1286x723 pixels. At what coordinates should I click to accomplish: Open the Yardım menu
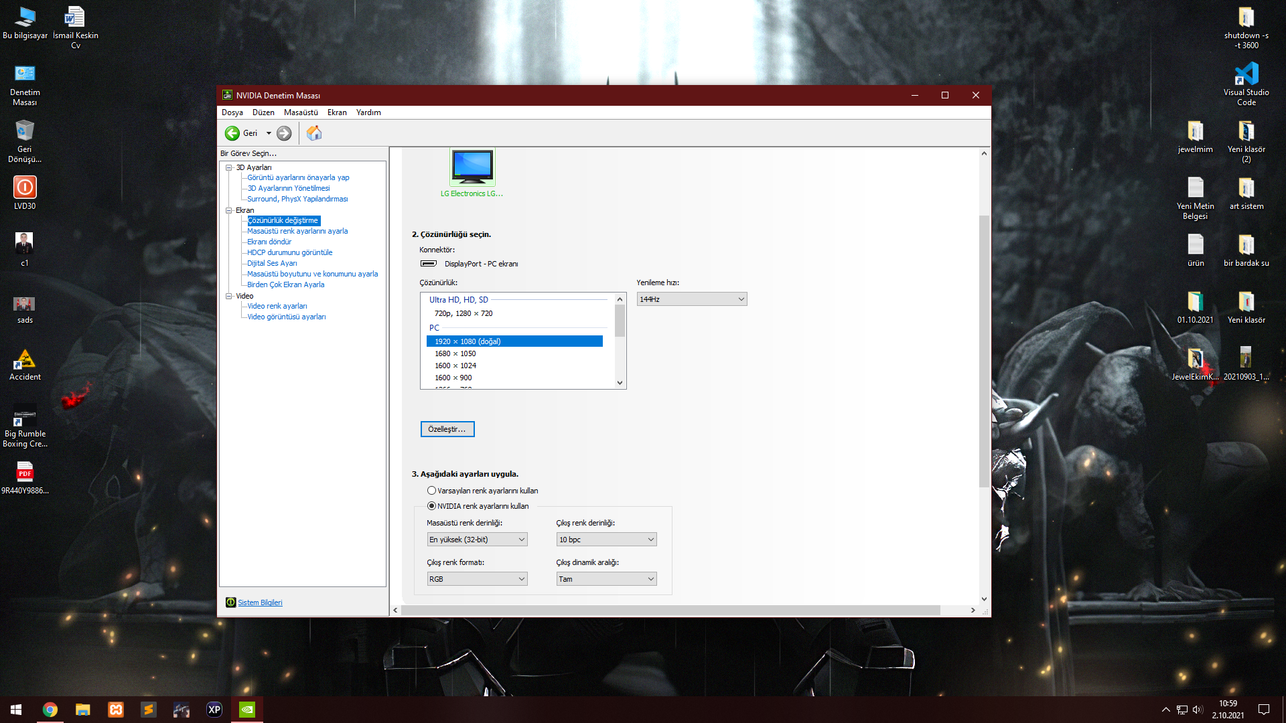click(x=368, y=112)
